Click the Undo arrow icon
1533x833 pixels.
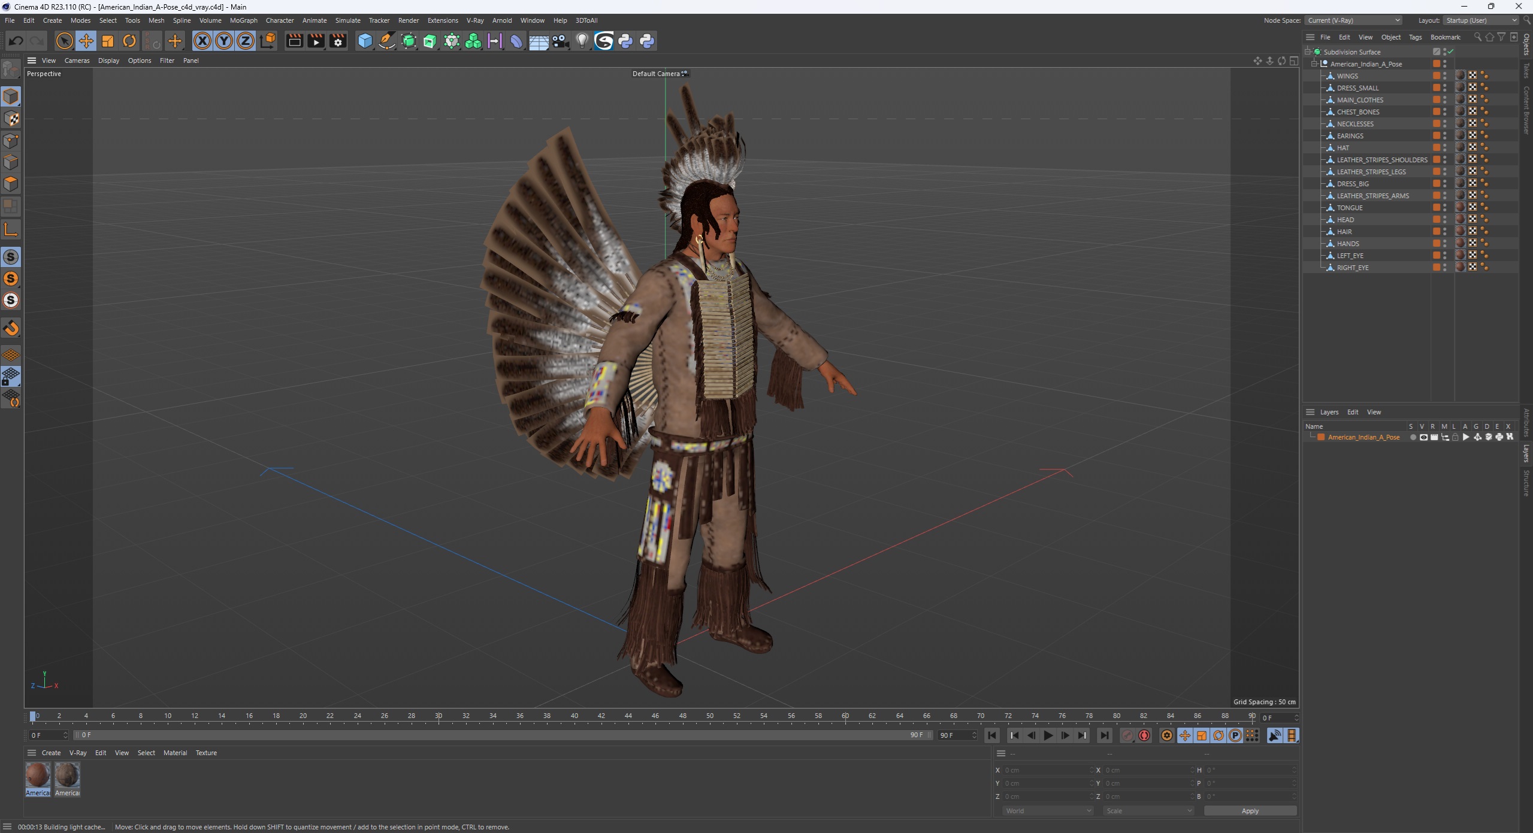click(x=16, y=41)
